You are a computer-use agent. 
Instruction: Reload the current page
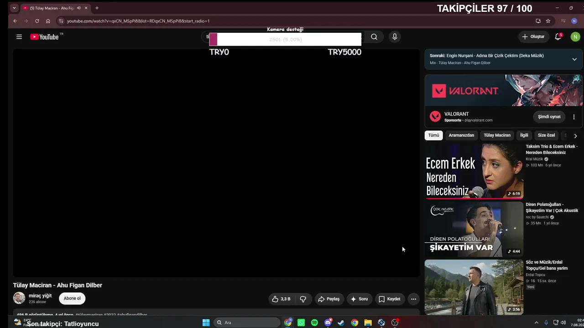37,21
